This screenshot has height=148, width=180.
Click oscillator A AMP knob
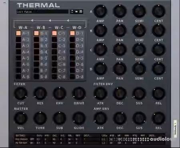point(100,11)
